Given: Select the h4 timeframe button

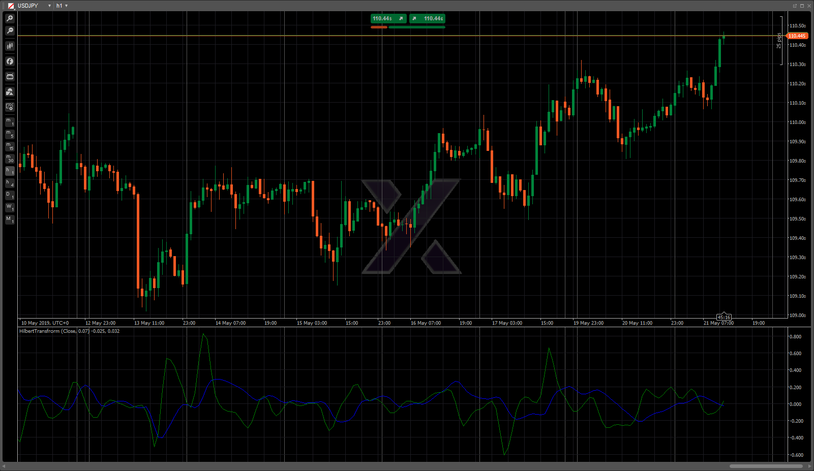Looking at the screenshot, I should coord(10,183).
